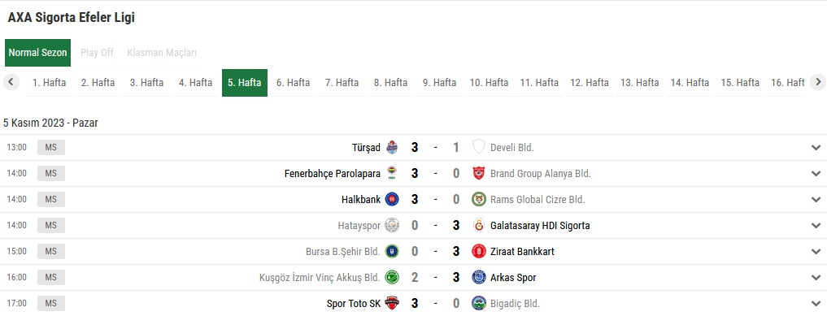Select the 6. Hafta week tab
827x316 pixels.
pos(294,83)
